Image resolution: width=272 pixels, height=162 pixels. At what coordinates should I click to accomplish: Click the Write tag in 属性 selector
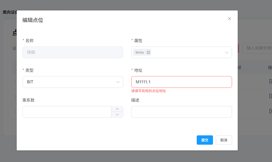click(140, 52)
